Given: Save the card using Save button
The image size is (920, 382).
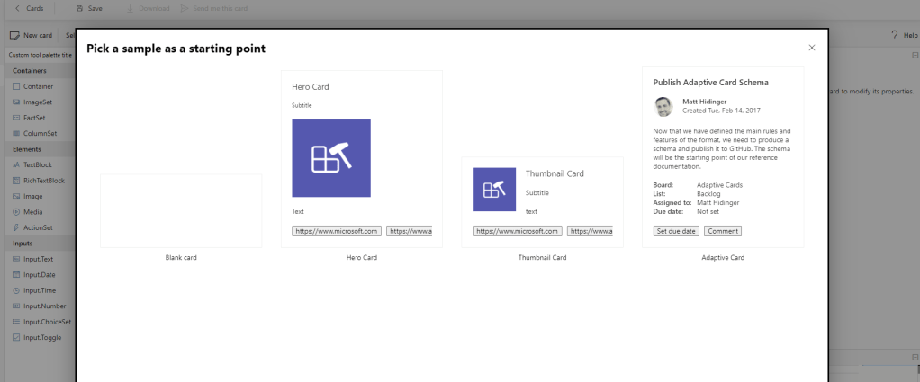Looking at the screenshot, I should tap(88, 8).
